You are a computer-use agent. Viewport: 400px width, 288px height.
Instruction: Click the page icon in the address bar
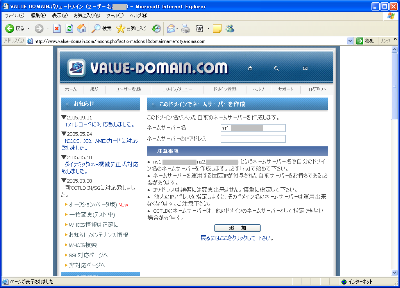tap(30, 41)
